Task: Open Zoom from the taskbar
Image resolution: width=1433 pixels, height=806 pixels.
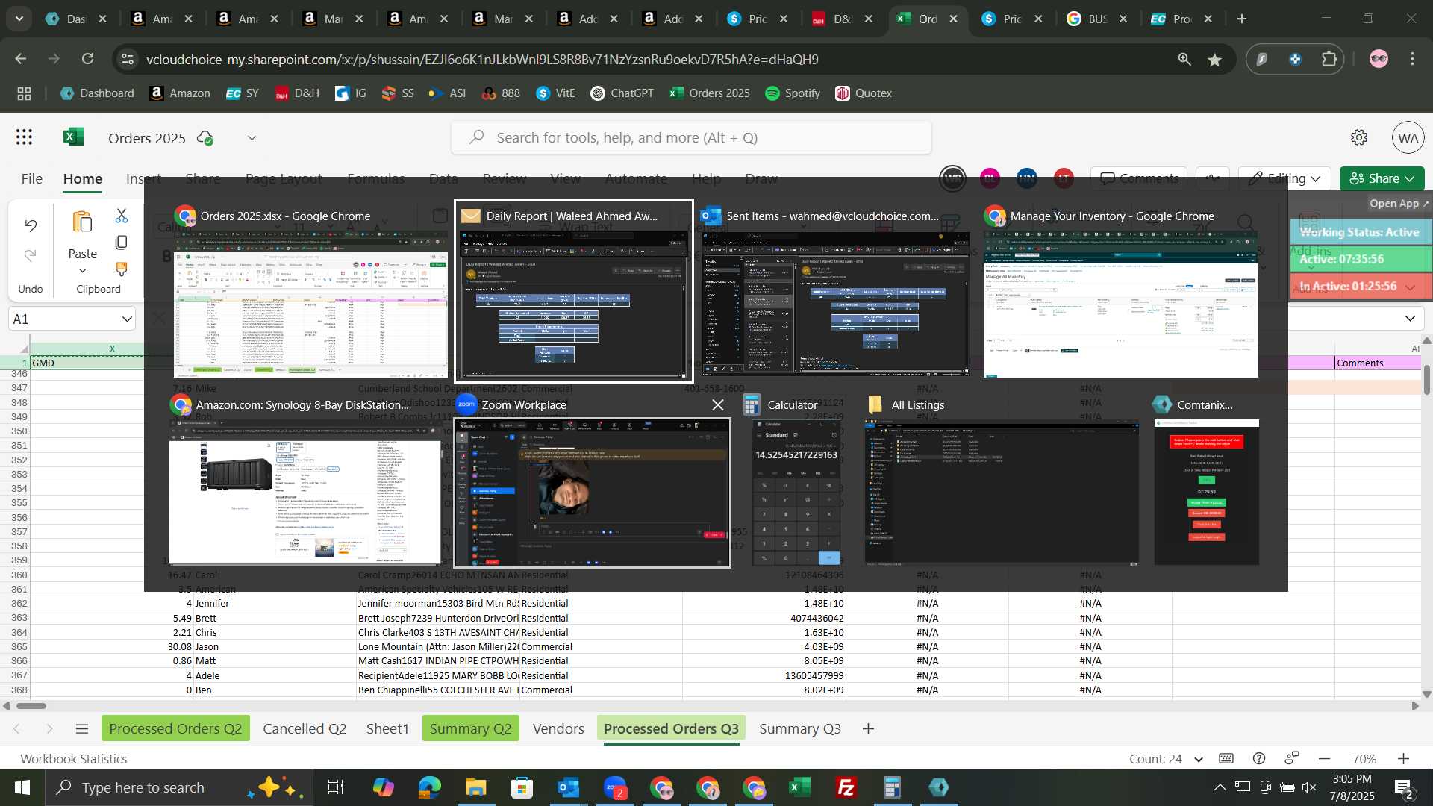Action: (x=615, y=787)
